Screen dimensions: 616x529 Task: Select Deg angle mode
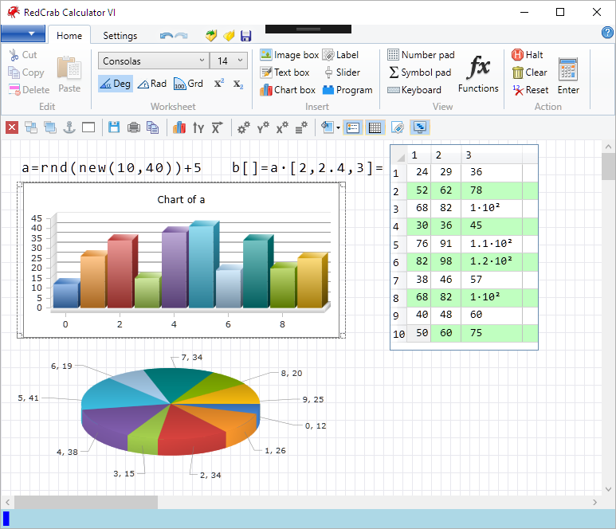[x=116, y=84]
